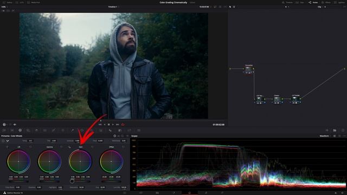Image resolution: width=347 pixels, height=195 pixels.
Task: Toggle viewer loop playback
Action: (x=123, y=125)
